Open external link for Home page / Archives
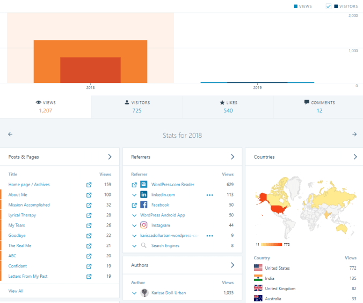363x303 pixels. tap(89, 185)
